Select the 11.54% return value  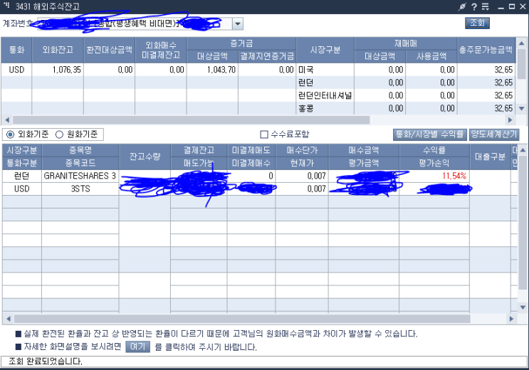click(454, 176)
